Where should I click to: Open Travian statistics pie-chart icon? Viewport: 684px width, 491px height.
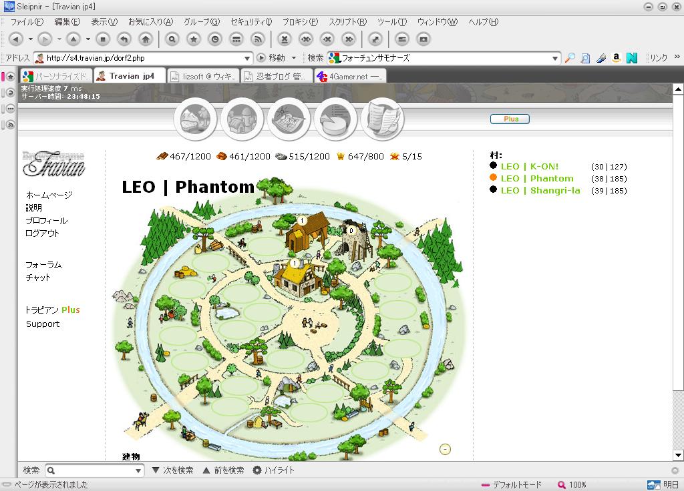[335, 119]
